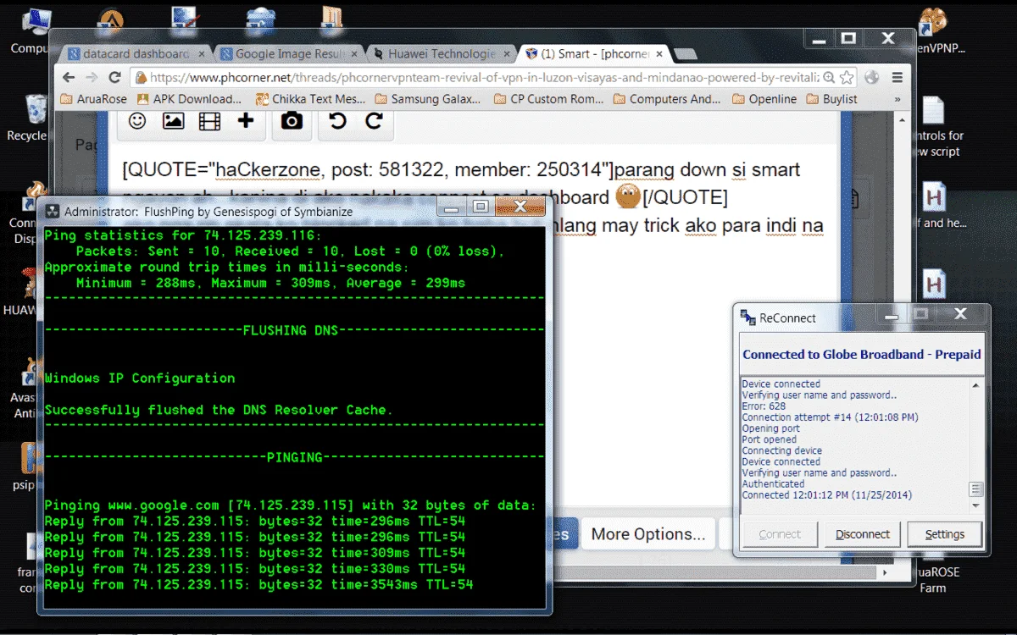The image size is (1017, 635).
Task: Click the "PINGING" heading in console
Action: (294, 457)
